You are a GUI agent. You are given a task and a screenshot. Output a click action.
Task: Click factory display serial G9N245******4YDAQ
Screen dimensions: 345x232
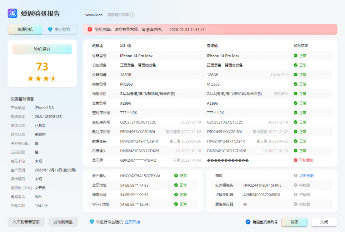coord(138,160)
